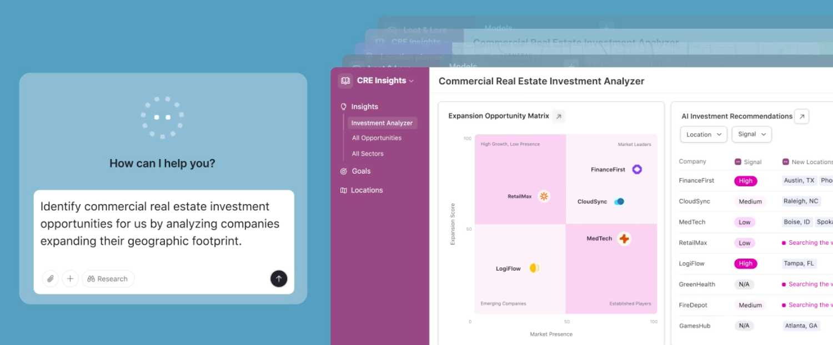Click the CloudSync blue icon in matrix
The width and height of the screenshot is (833, 345).
pos(619,202)
